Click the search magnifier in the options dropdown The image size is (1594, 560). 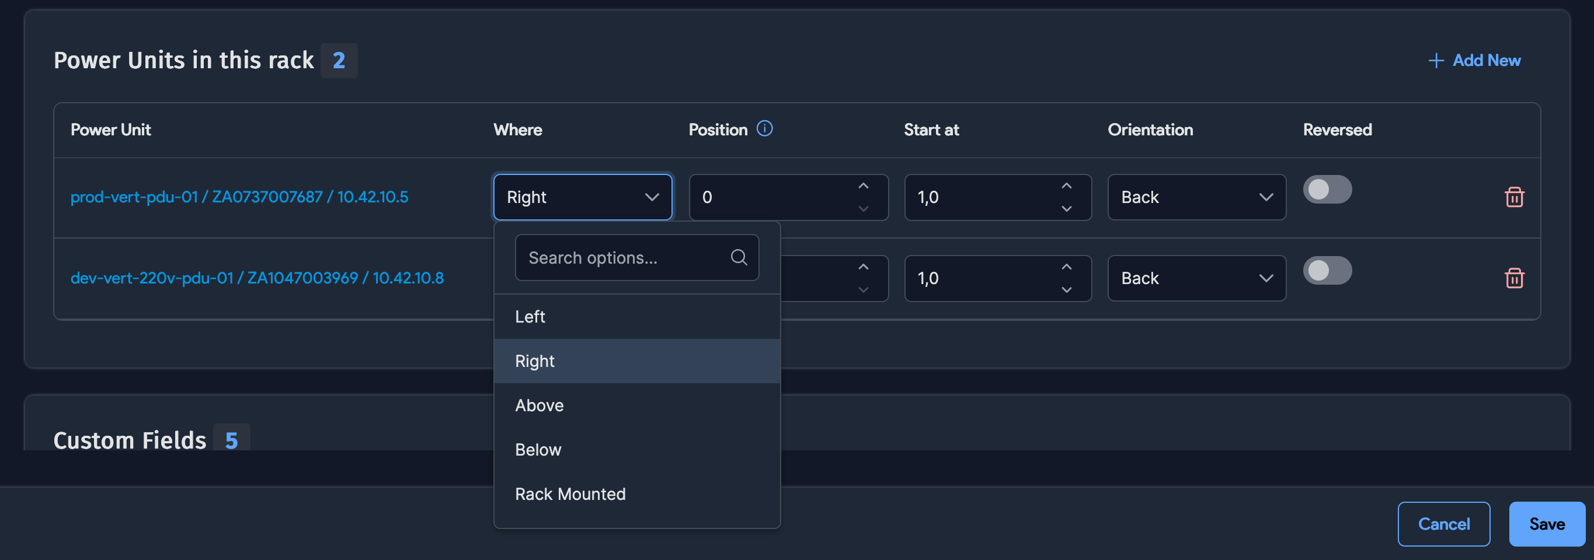pyautogui.click(x=739, y=257)
